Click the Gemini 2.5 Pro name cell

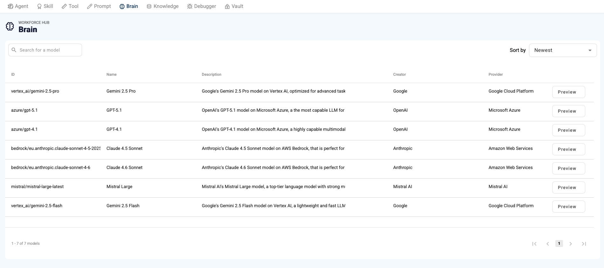coord(121,91)
